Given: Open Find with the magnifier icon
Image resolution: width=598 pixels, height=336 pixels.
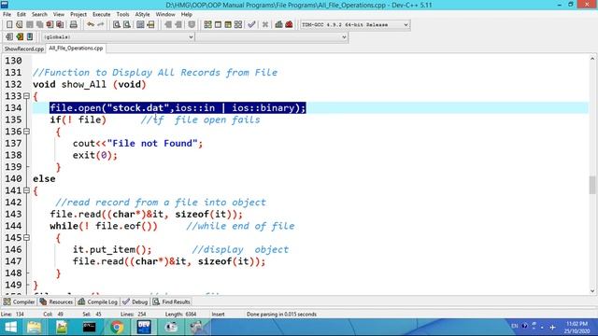Looking at the screenshot, I should pos(117,25).
